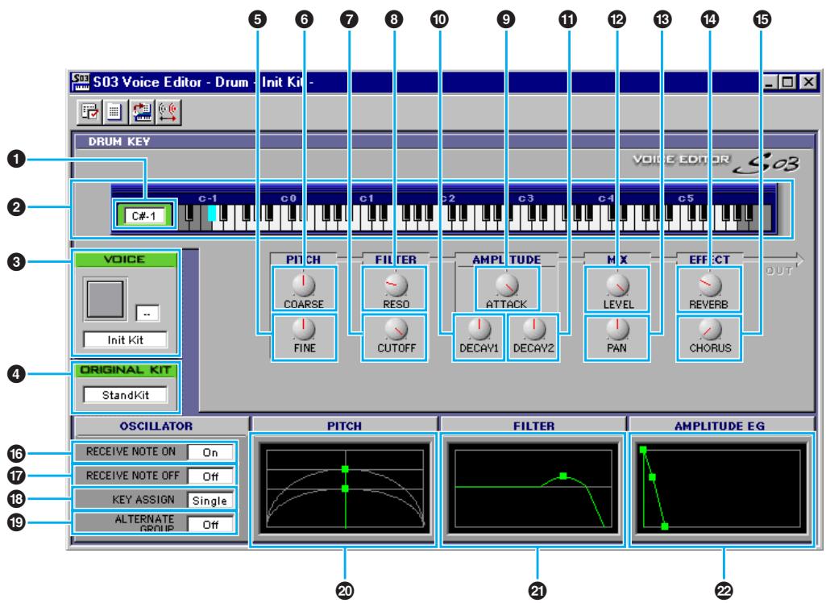This screenshot has width=826, height=603.
Task: Click the DRUM KEY header text
Action: [119, 141]
